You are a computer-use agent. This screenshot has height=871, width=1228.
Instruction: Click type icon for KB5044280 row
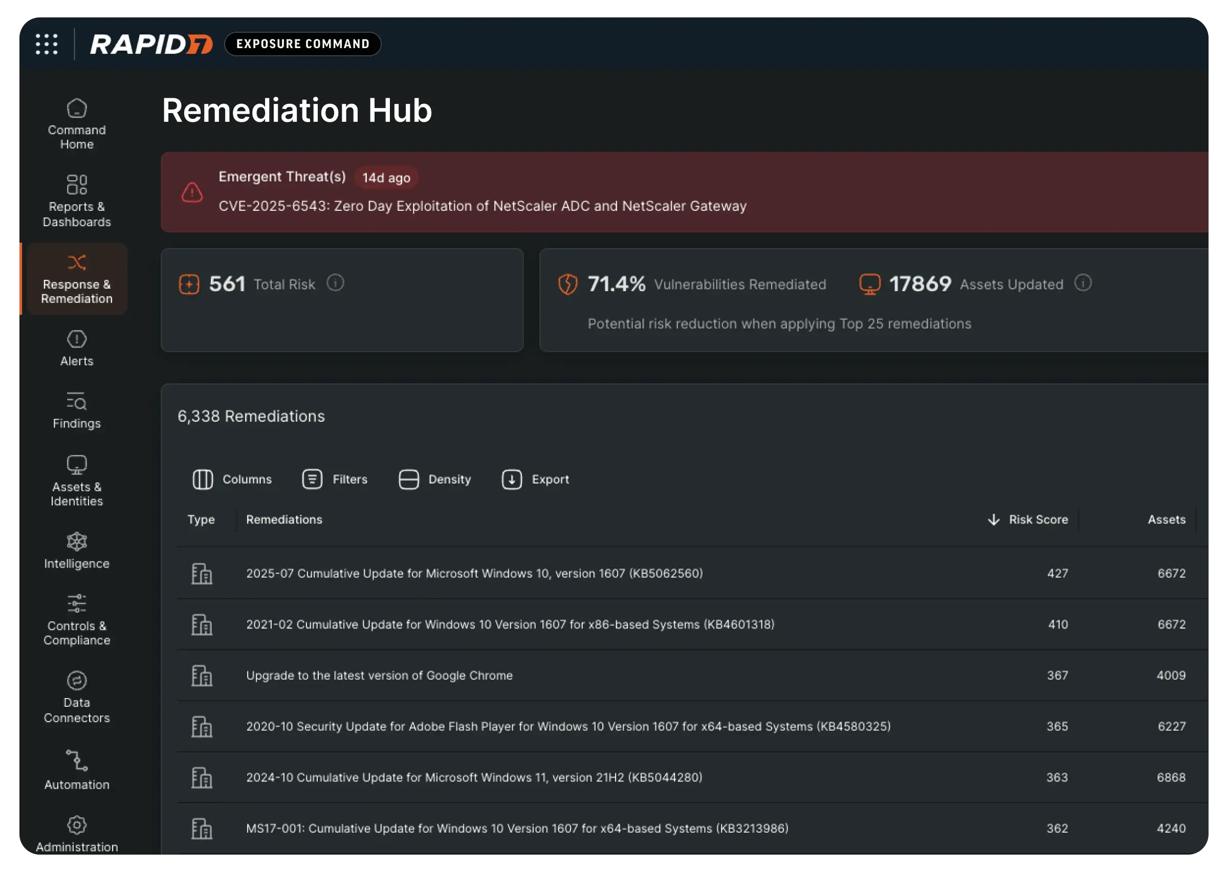(202, 777)
